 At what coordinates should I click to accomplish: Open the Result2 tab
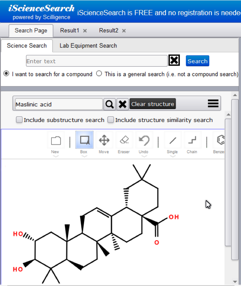(x=109, y=31)
